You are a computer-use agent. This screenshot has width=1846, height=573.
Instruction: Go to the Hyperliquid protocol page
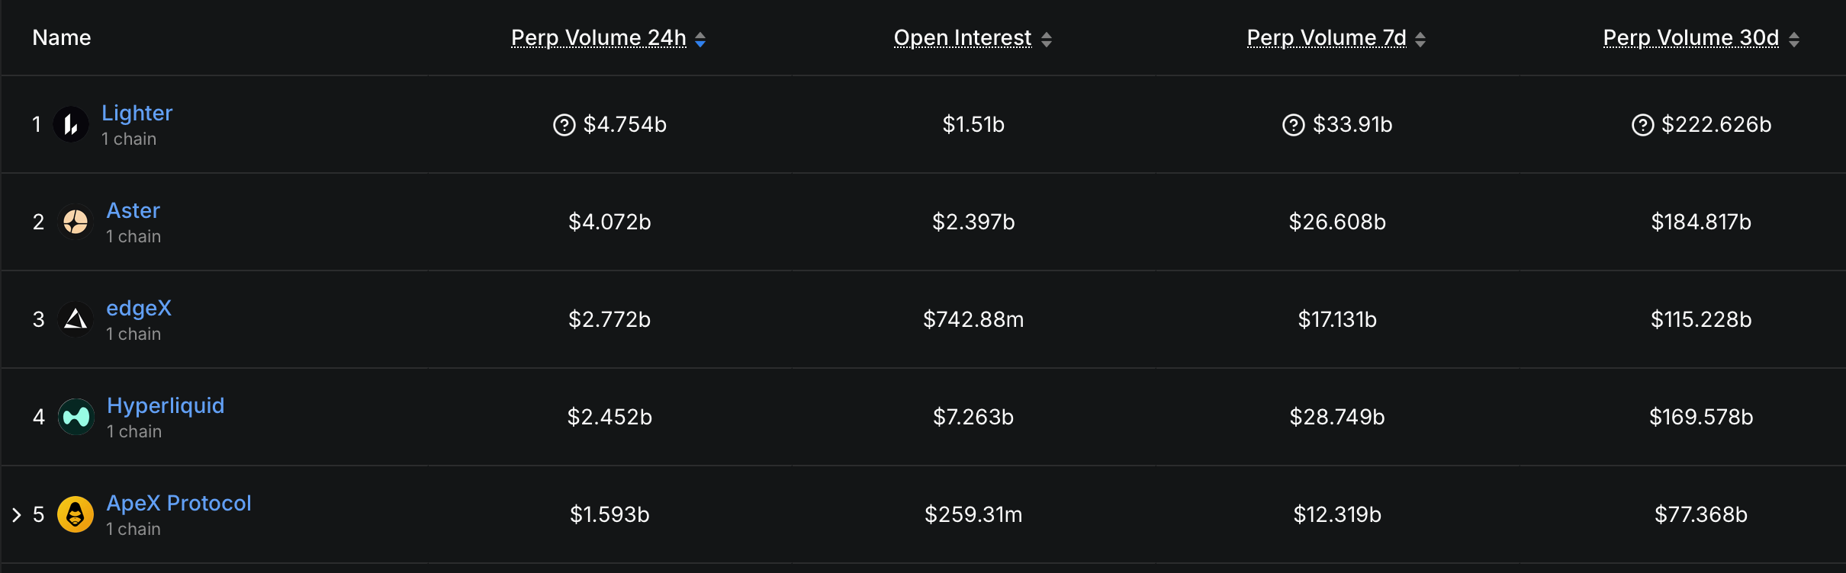click(x=166, y=405)
